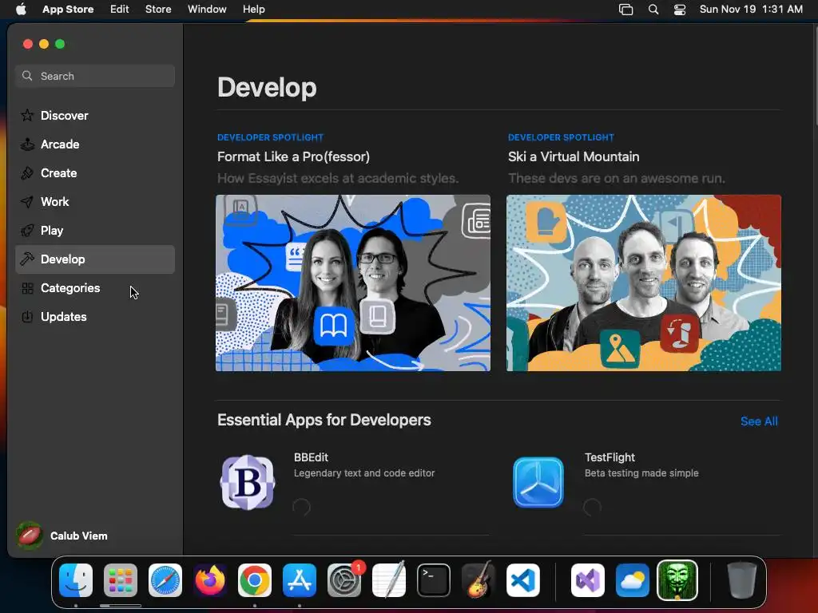Click the vertical scrollbar of the App Store
Image resolution: width=818 pixels, height=613 pixels.
[815, 76]
